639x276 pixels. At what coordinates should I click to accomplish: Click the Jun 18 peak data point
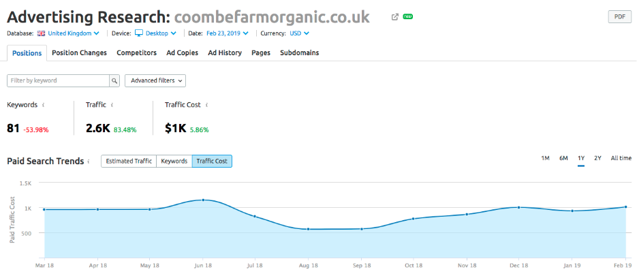pos(203,200)
